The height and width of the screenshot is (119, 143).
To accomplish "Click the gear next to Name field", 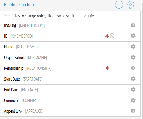I will click(x=133, y=47).
